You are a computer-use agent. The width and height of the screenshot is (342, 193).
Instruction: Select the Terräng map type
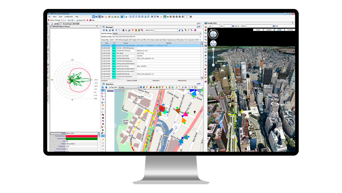(290, 30)
